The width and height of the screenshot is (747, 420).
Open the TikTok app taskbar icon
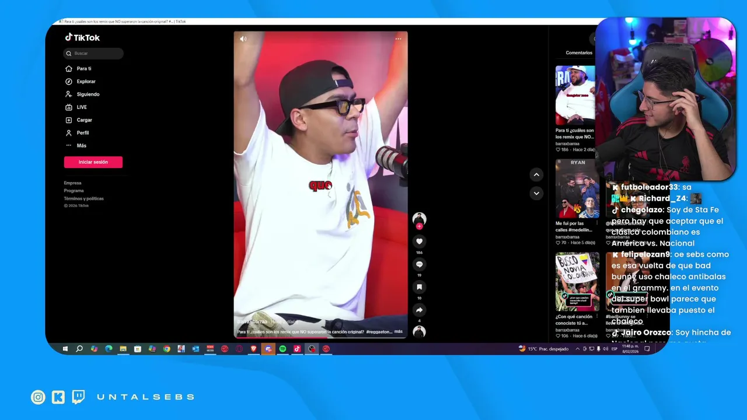297,349
